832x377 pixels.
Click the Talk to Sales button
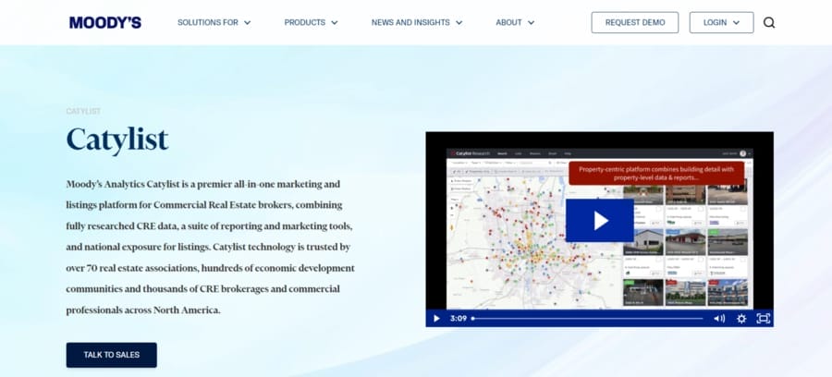click(x=112, y=355)
